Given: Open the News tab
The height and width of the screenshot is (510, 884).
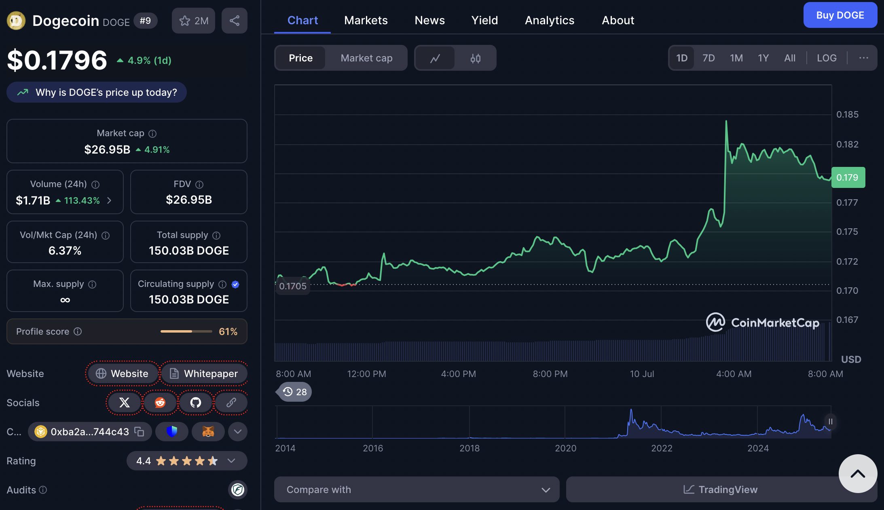Looking at the screenshot, I should pos(429,20).
